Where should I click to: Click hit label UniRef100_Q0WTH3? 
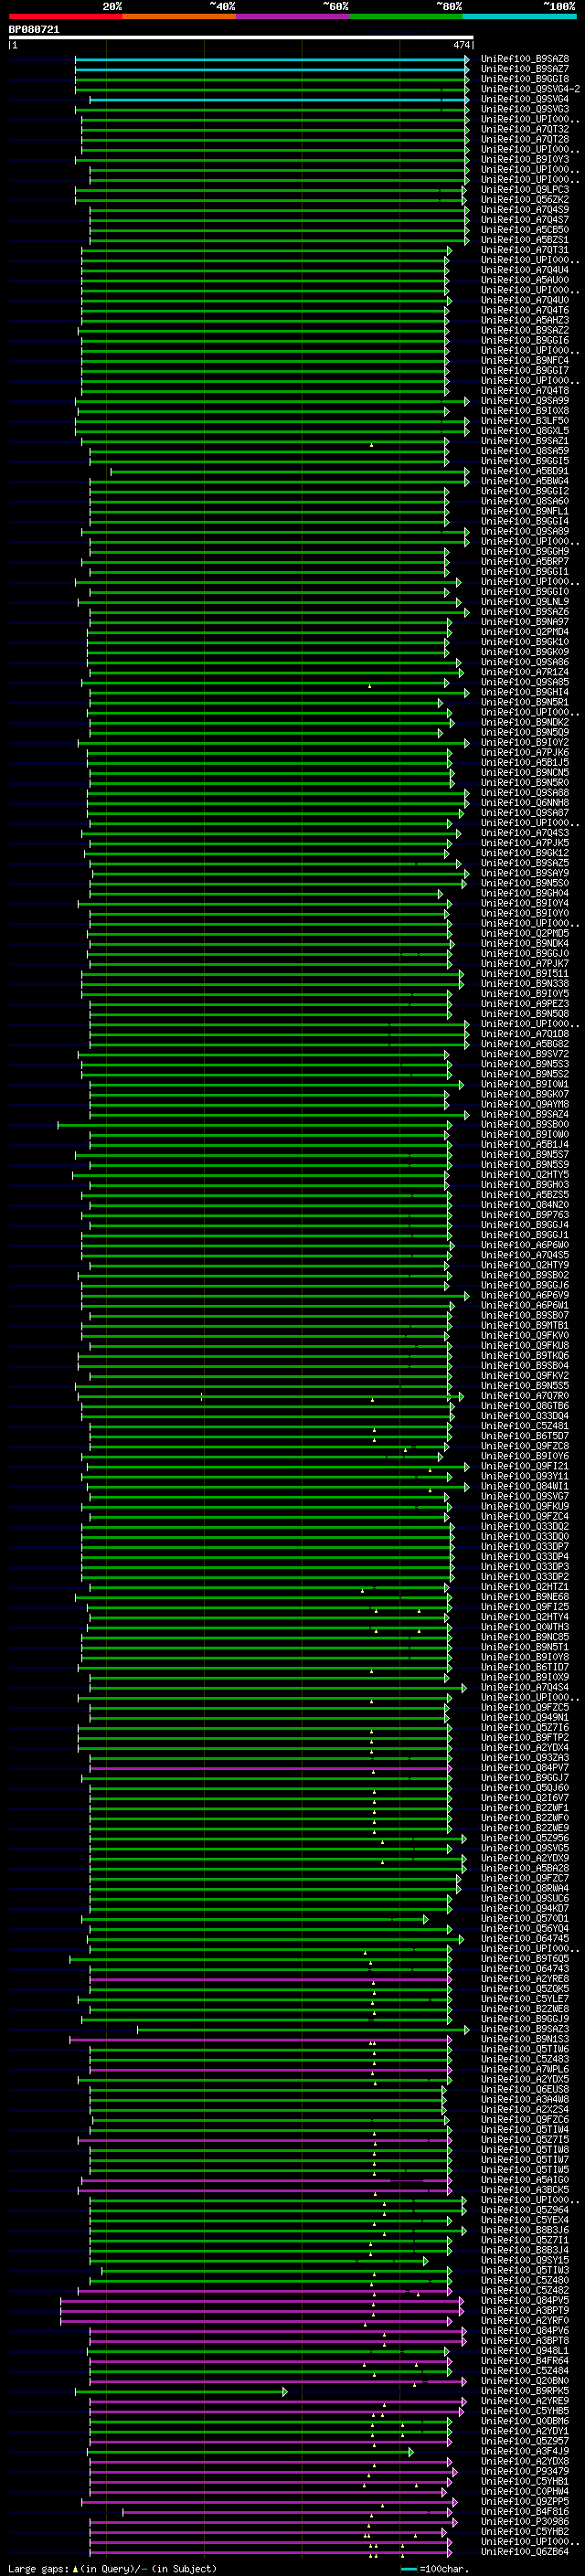tap(525, 1627)
